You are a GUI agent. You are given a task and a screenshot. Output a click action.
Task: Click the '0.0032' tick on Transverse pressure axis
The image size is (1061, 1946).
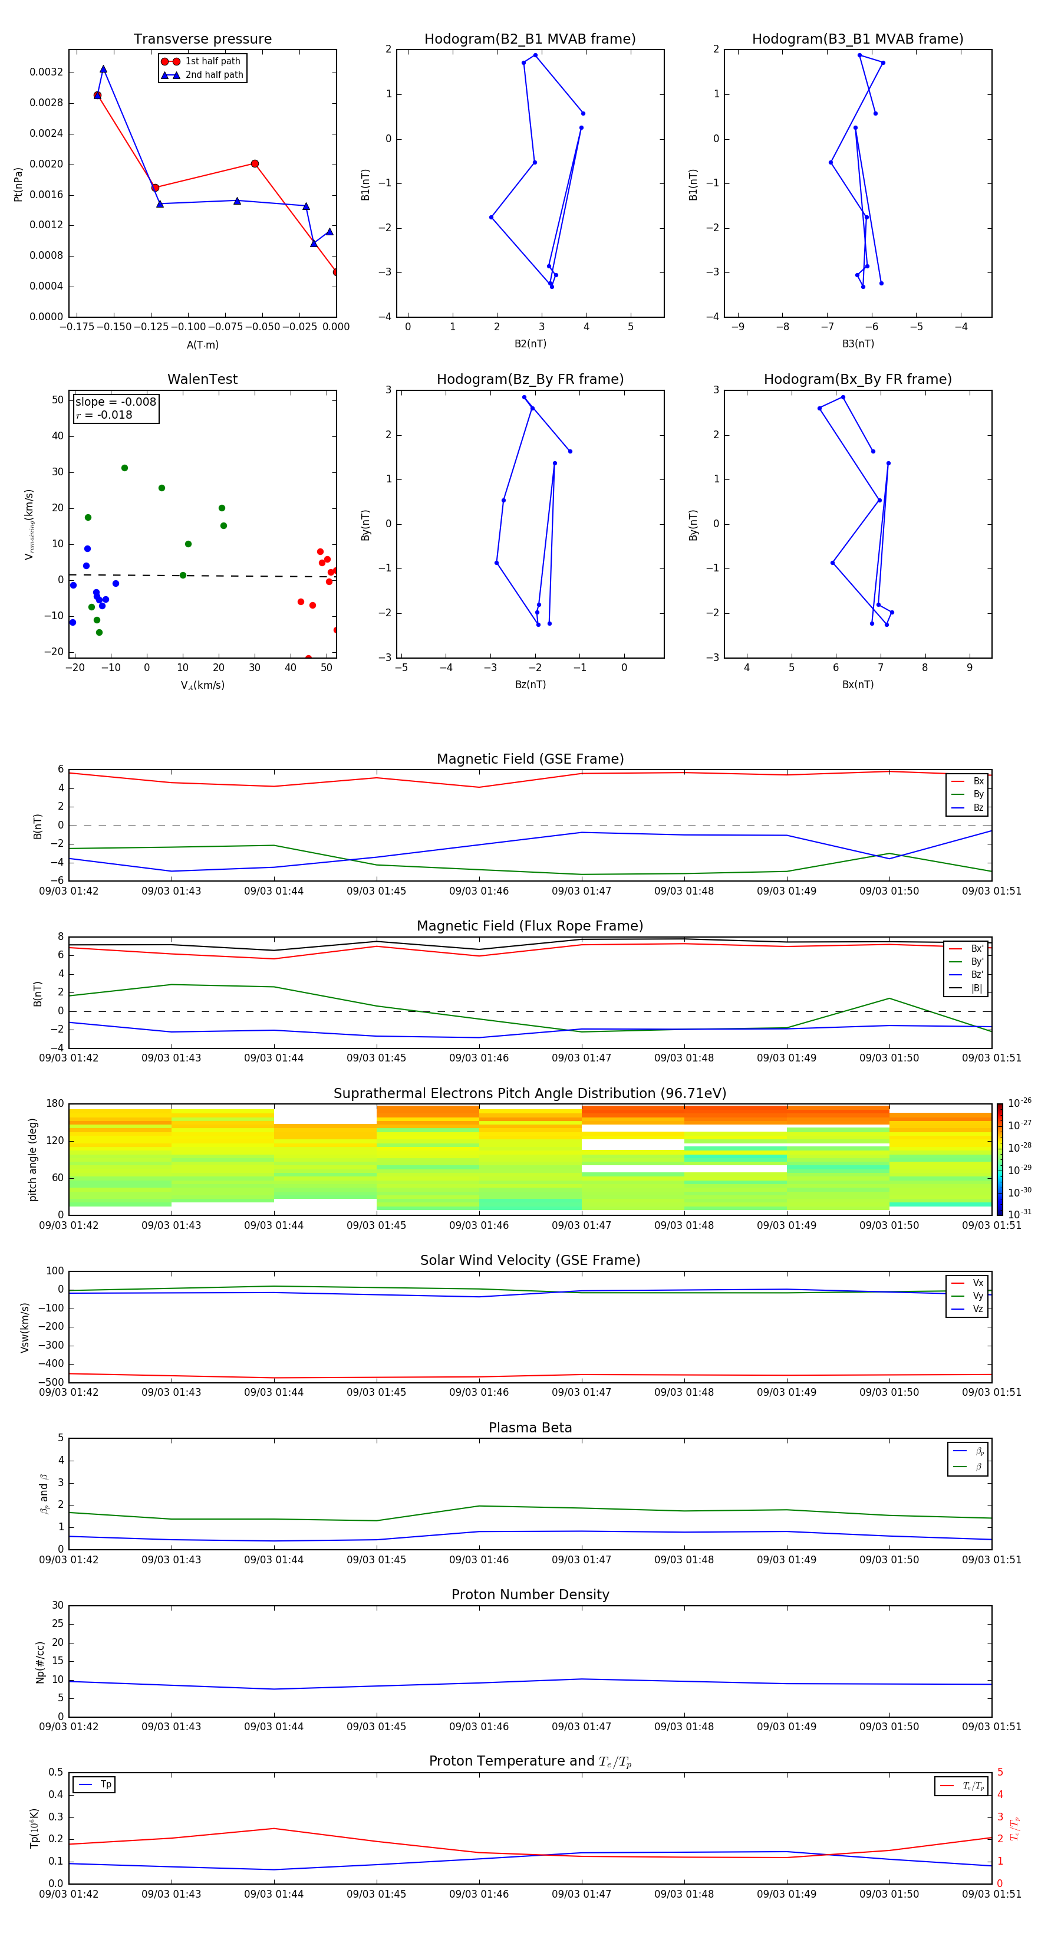coord(46,73)
